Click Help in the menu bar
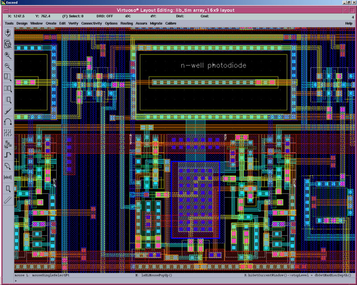The image size is (357, 285). (x=349, y=23)
